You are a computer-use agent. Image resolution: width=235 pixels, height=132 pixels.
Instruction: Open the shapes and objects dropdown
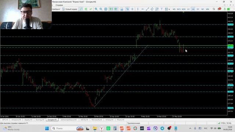(167, 9)
